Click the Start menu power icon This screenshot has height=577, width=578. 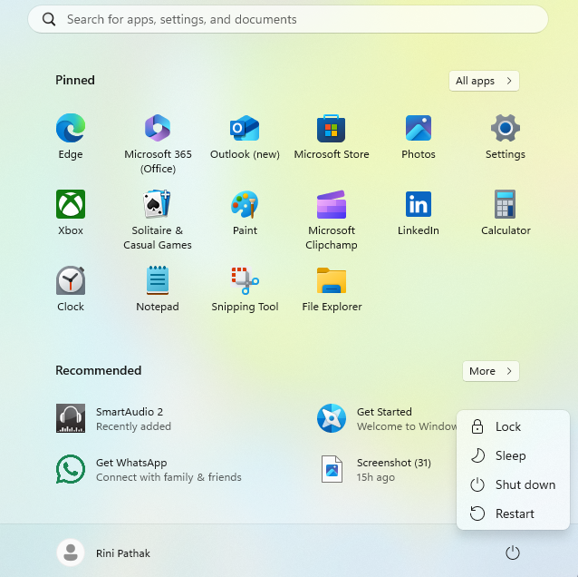pos(513,553)
